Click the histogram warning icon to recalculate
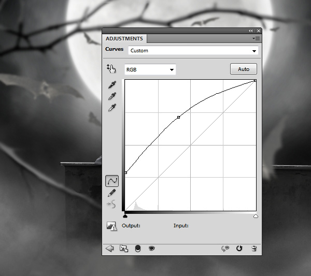 [x=111, y=226]
